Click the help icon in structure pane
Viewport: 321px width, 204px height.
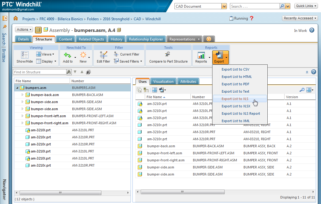313,72
